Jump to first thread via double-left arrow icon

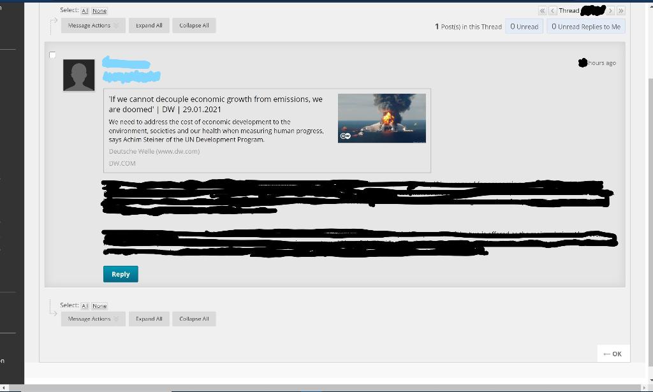543,10
